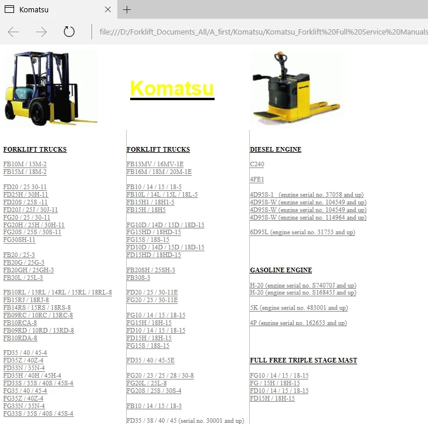
Task: Open the FD20 / 25 / 30-11E link
Action: click(152, 293)
